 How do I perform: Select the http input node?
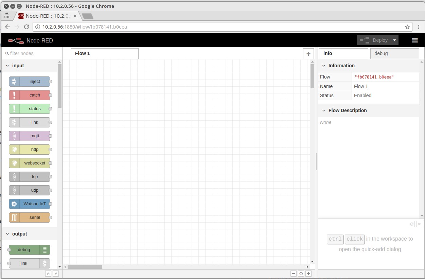pyautogui.click(x=30, y=150)
